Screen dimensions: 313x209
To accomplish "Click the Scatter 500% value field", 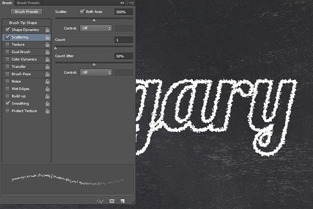I will pyautogui.click(x=124, y=12).
